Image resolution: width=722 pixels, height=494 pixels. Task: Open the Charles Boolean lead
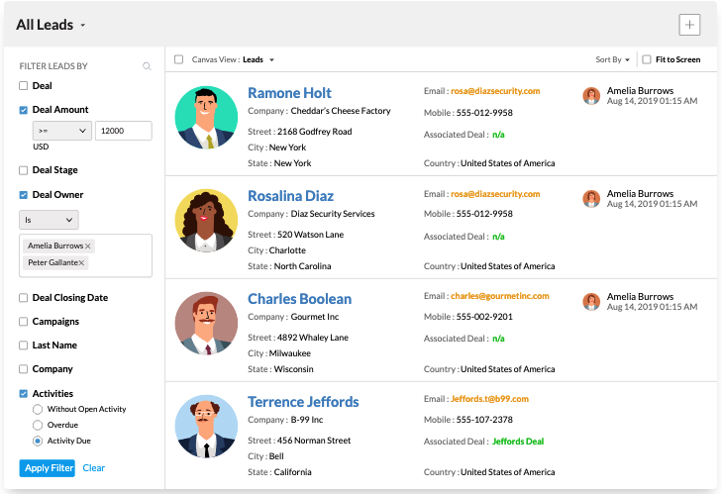click(300, 299)
